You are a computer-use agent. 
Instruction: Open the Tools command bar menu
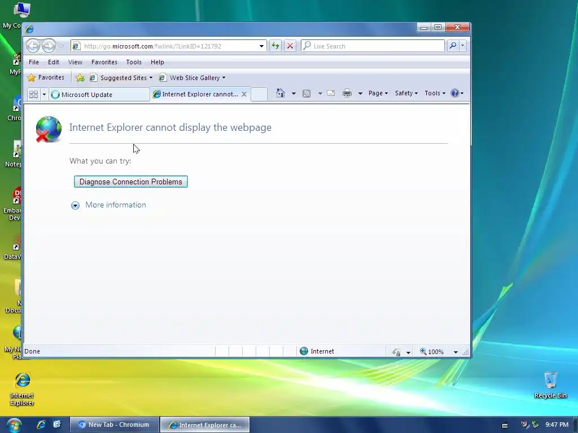[435, 93]
